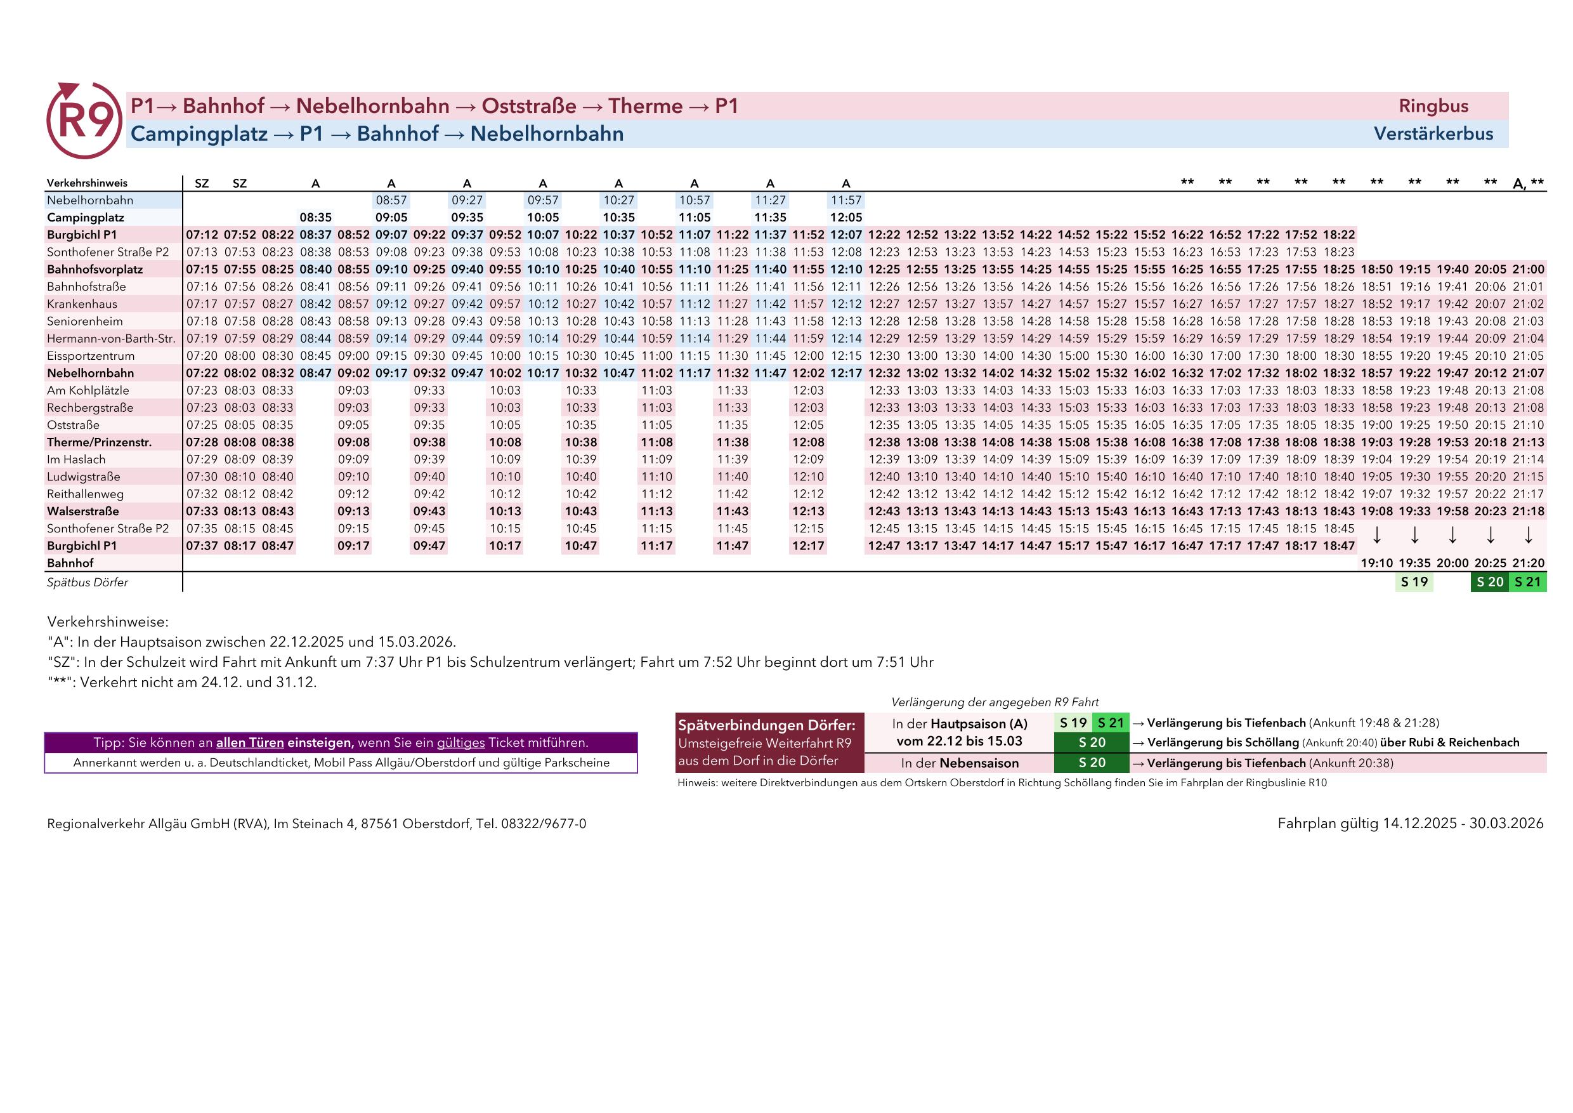
Task: Click the first SZ traffic note marker
Action: point(202,183)
